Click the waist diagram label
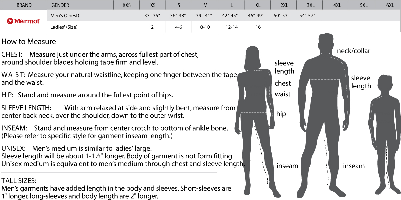The height and width of the screenshot is (200, 401). 283,94
